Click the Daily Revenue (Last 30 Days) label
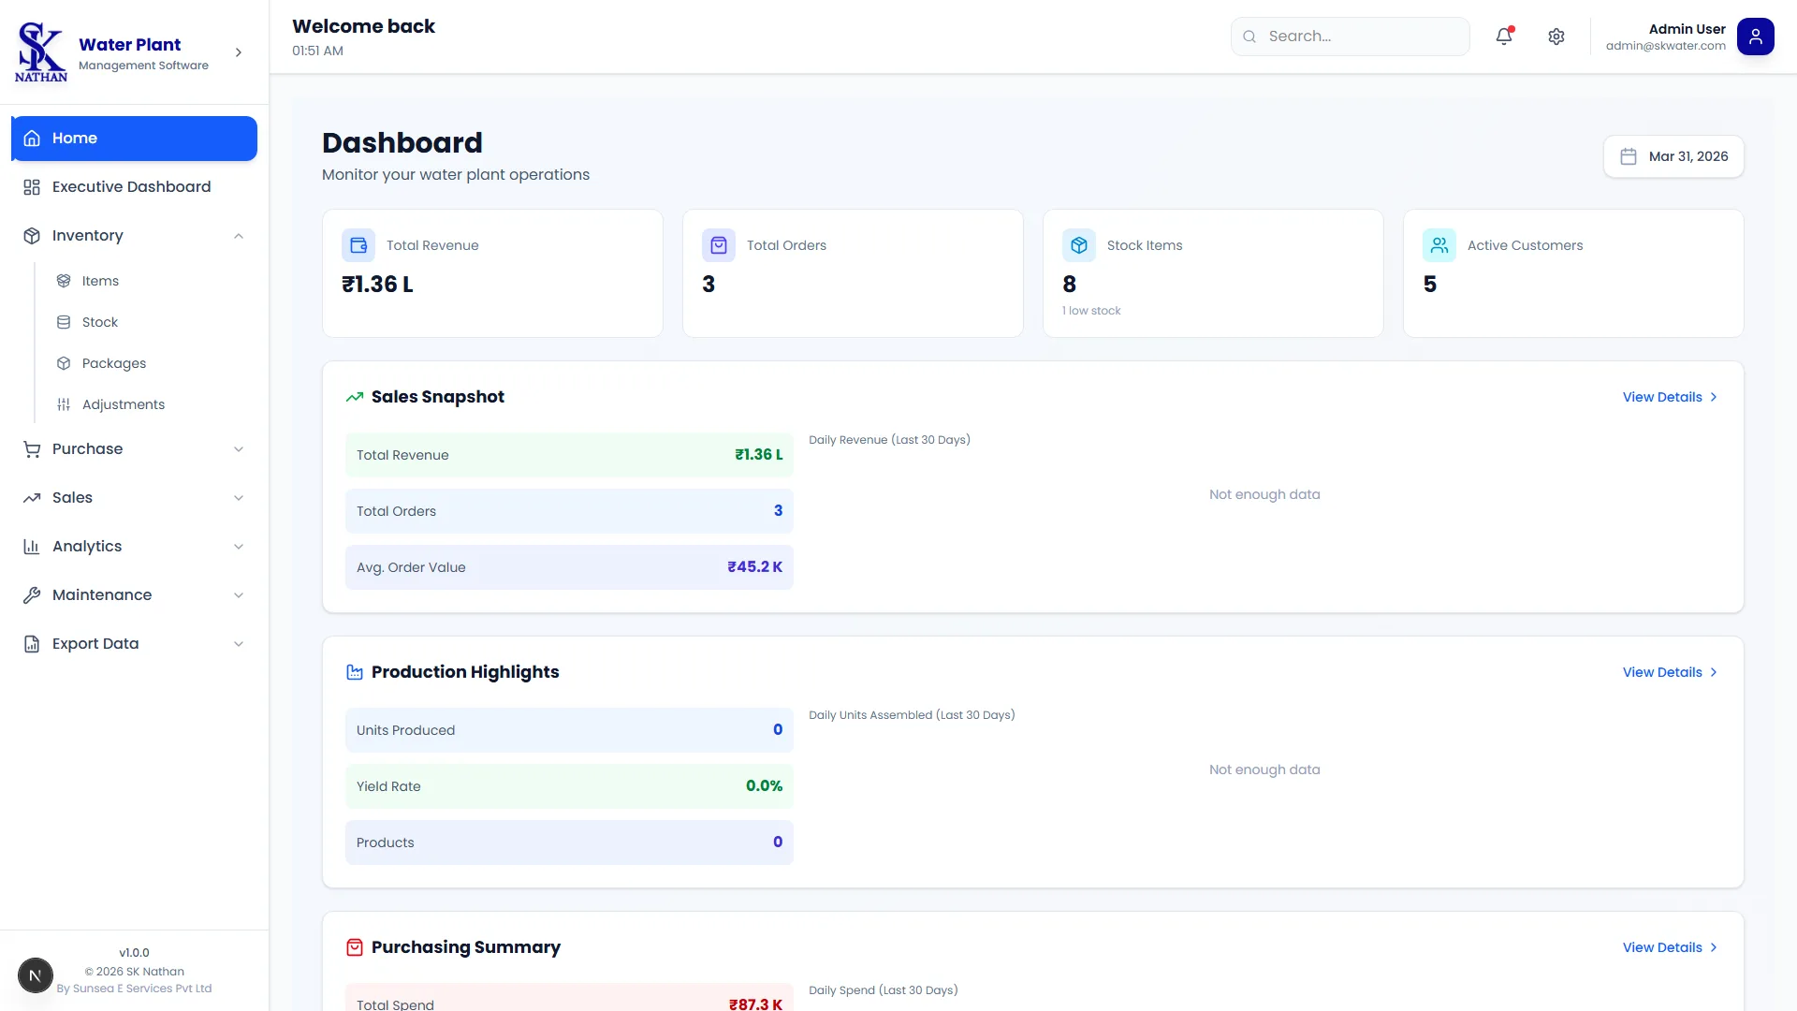Viewport: 1797px width, 1011px height. click(x=889, y=440)
